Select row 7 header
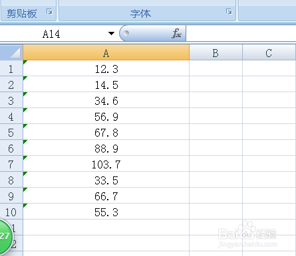This screenshot has width=296, height=256. point(11,164)
